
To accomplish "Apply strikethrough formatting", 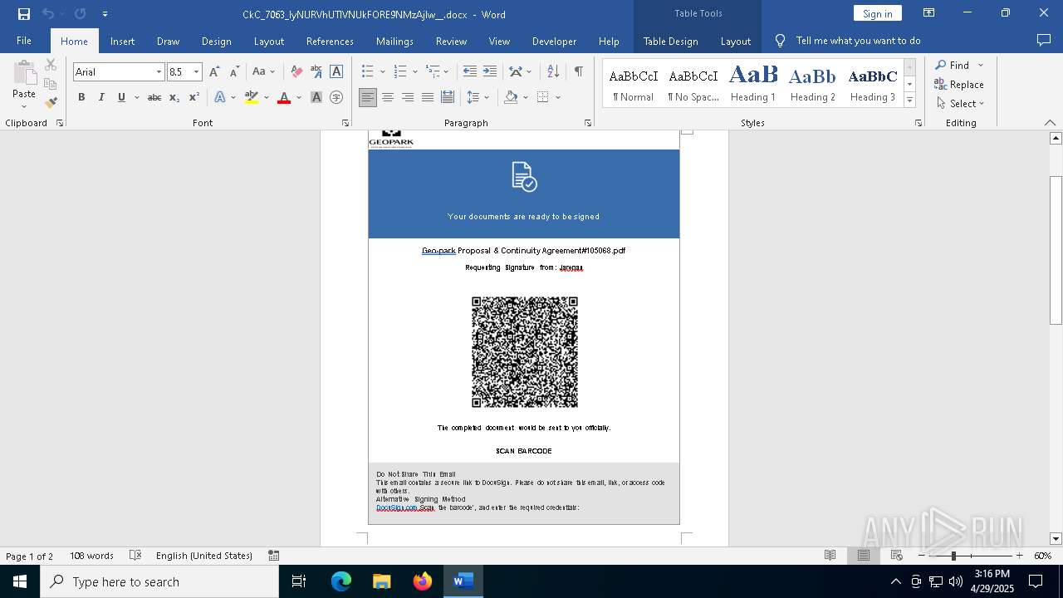I will click(x=154, y=97).
